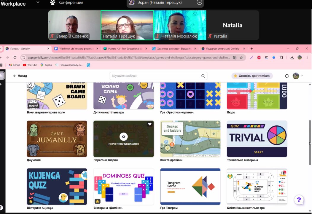Screen dimensions: 312x214
Task: Click the translate page icon
Action: tap(235, 57)
